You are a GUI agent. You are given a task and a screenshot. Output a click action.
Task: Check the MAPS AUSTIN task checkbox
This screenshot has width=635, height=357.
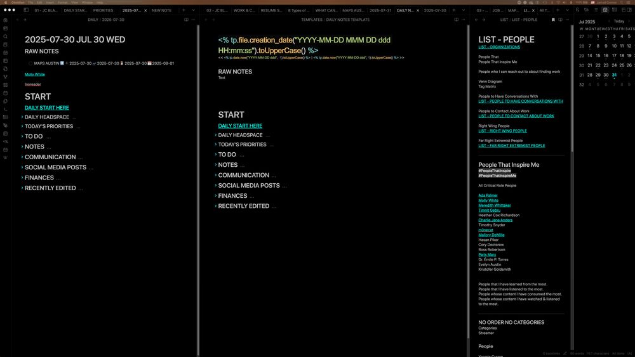tap(30, 63)
